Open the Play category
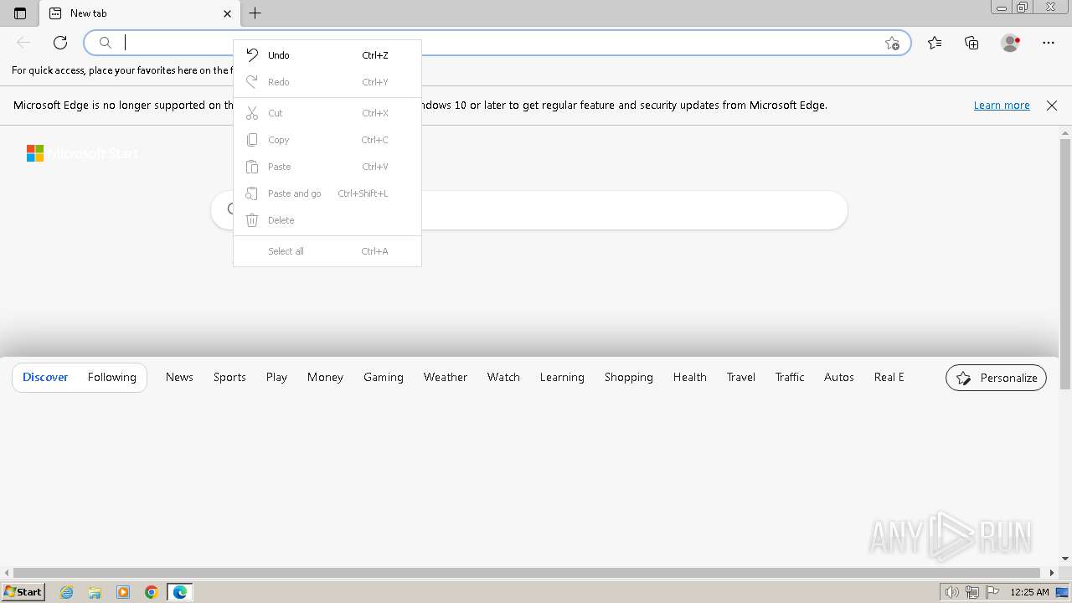Image resolution: width=1072 pixels, height=603 pixels. pos(276,378)
